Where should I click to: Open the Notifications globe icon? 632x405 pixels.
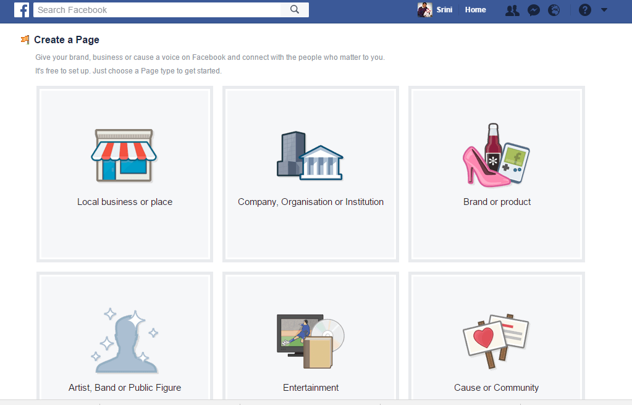[554, 10]
